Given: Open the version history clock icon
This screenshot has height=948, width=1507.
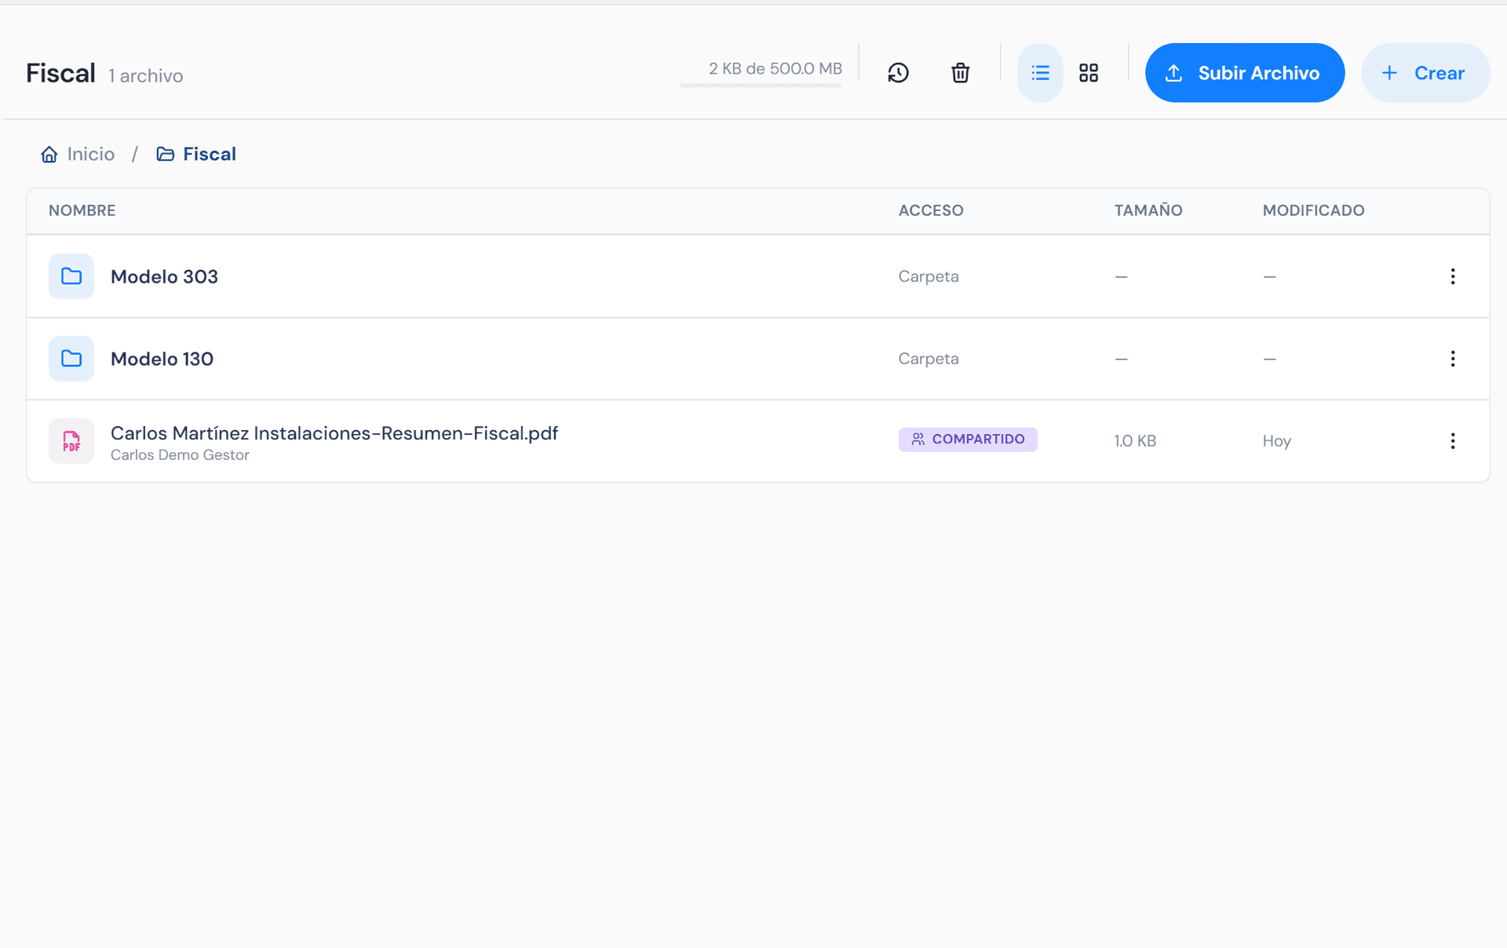Looking at the screenshot, I should 898,73.
